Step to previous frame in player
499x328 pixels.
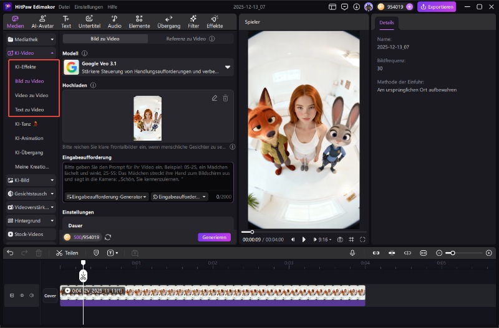[293, 240]
